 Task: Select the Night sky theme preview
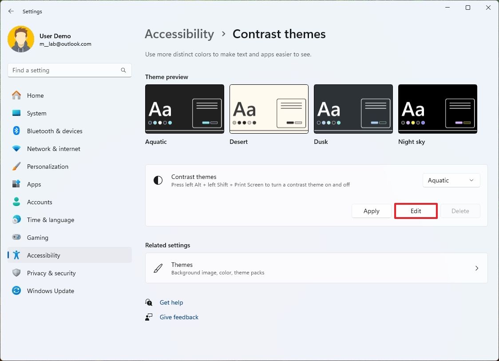437,109
